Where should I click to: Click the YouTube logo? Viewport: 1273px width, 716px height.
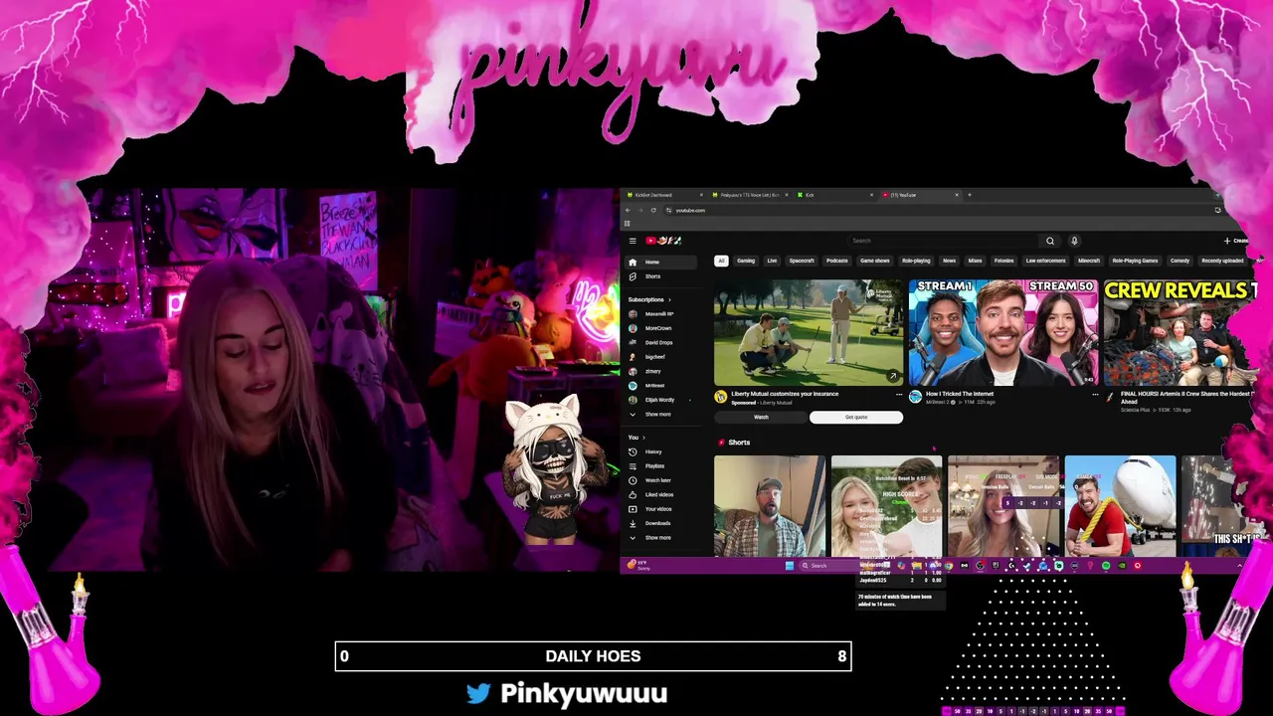661,241
